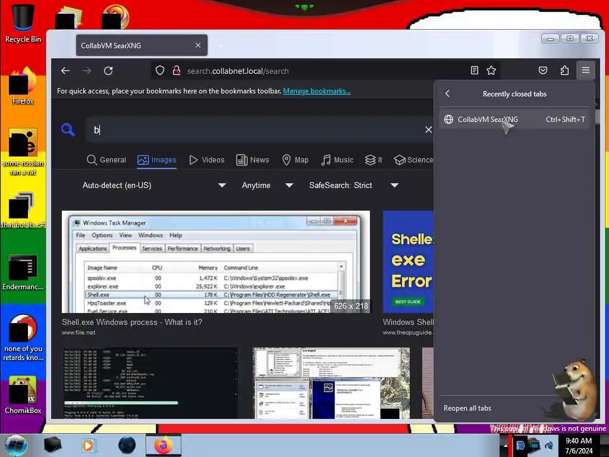Reload the current page
This screenshot has height=457, width=609.
point(108,71)
